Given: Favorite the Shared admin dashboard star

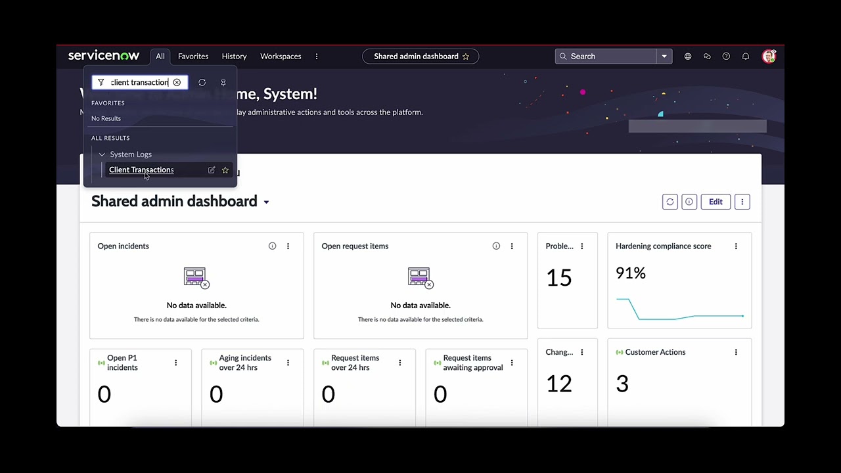Looking at the screenshot, I should 466,56.
